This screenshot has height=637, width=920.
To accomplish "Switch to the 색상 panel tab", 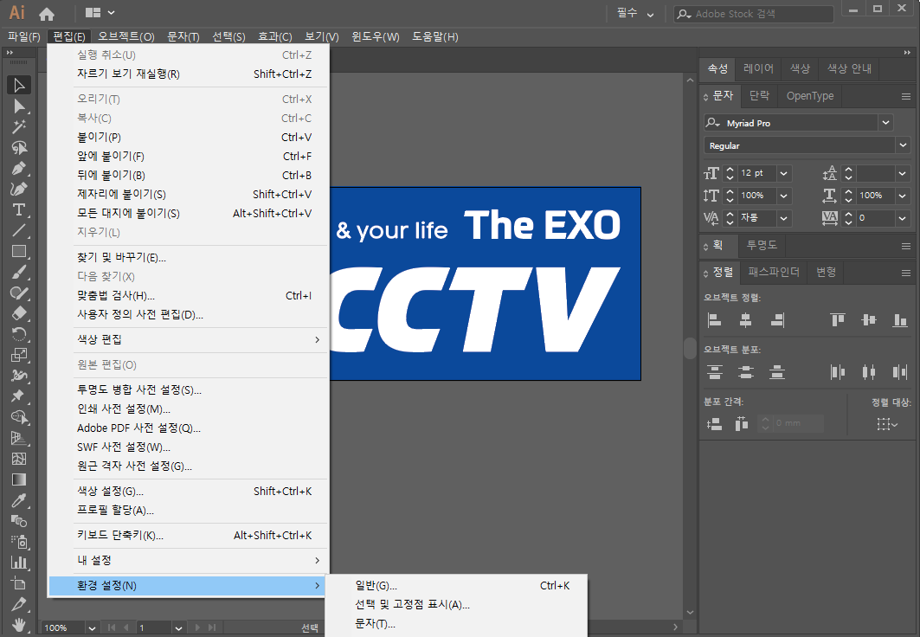I will 800,68.
